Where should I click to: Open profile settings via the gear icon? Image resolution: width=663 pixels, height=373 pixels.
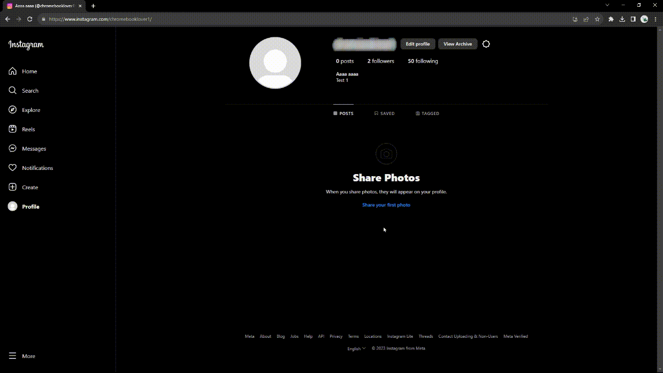coord(486,44)
